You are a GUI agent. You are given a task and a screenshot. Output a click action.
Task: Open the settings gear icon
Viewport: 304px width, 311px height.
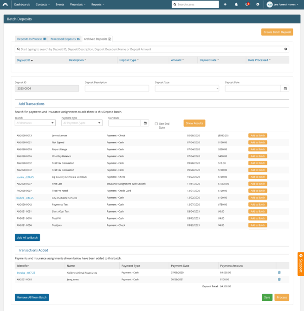tap(258, 4)
